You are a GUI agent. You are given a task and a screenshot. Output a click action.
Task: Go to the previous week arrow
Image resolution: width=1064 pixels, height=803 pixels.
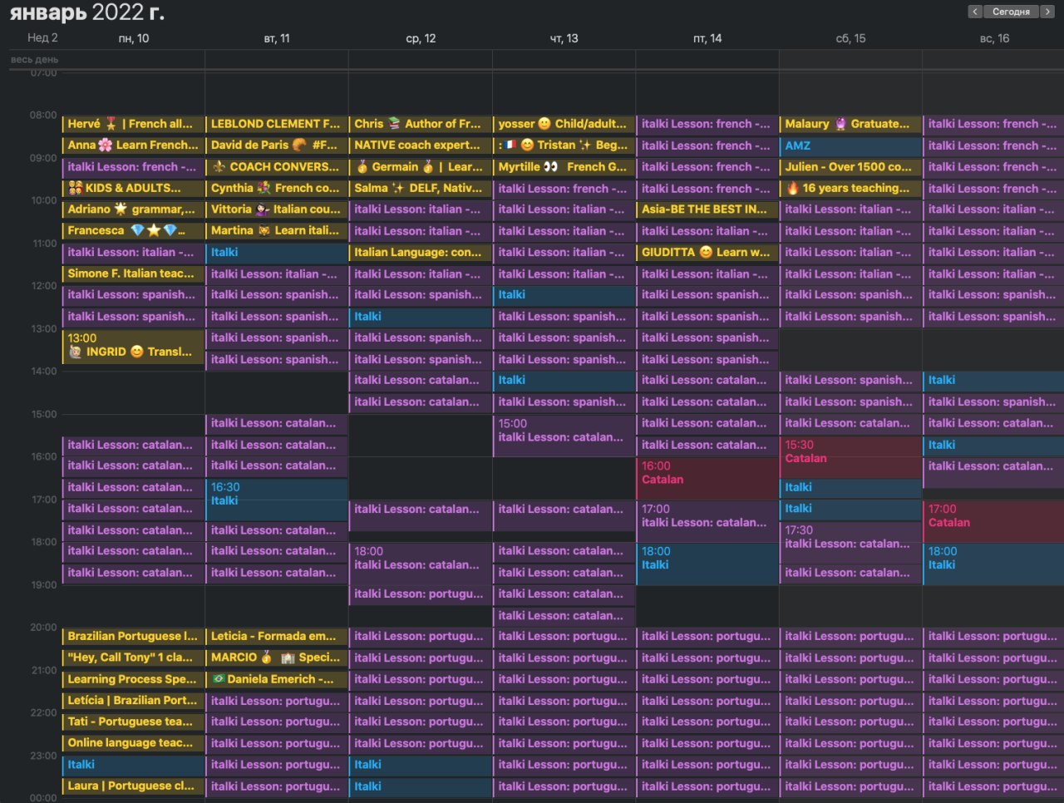975,12
